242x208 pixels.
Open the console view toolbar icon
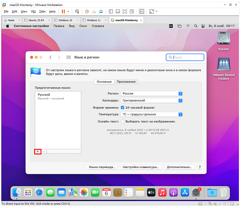pyautogui.click(x=142, y=12)
